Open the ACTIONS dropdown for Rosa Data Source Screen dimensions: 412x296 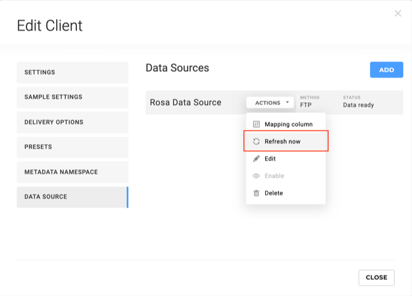269,103
